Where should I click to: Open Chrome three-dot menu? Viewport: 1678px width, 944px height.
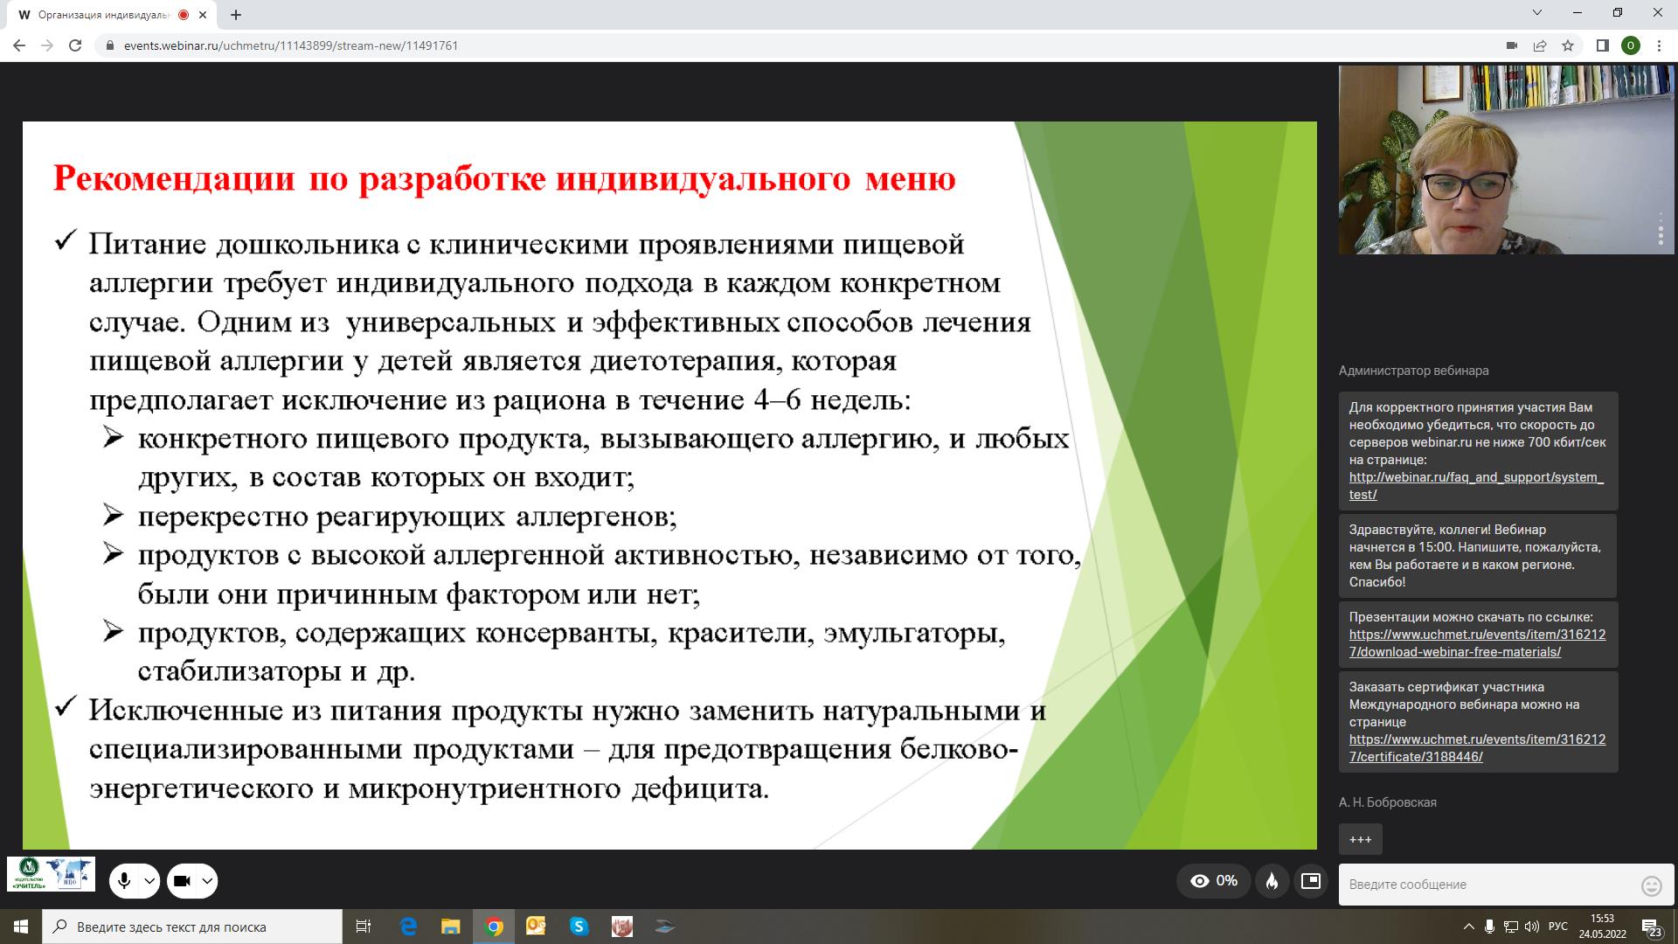click(x=1659, y=45)
